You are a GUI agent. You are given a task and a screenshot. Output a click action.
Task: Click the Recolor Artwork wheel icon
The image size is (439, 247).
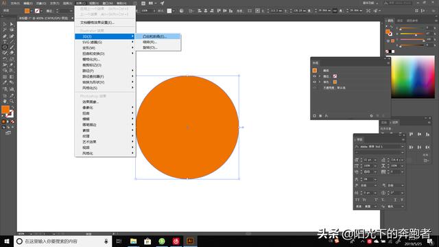point(181,11)
